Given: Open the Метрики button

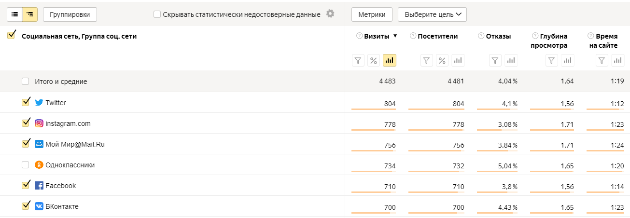Looking at the screenshot, I should (x=372, y=14).
